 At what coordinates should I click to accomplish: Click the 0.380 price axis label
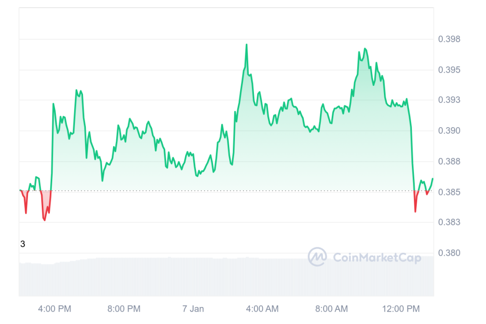[x=449, y=253]
